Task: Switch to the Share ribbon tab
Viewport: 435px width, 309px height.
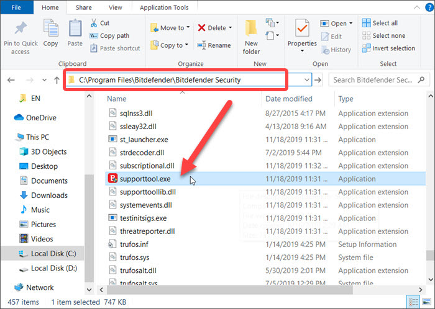Action: click(x=83, y=7)
